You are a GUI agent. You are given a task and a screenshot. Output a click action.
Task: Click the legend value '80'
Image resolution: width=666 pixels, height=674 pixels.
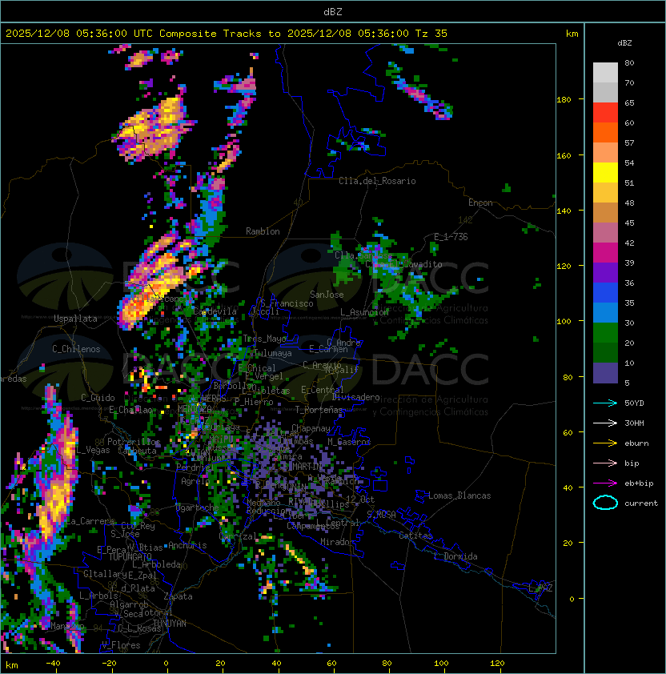pyautogui.click(x=629, y=62)
